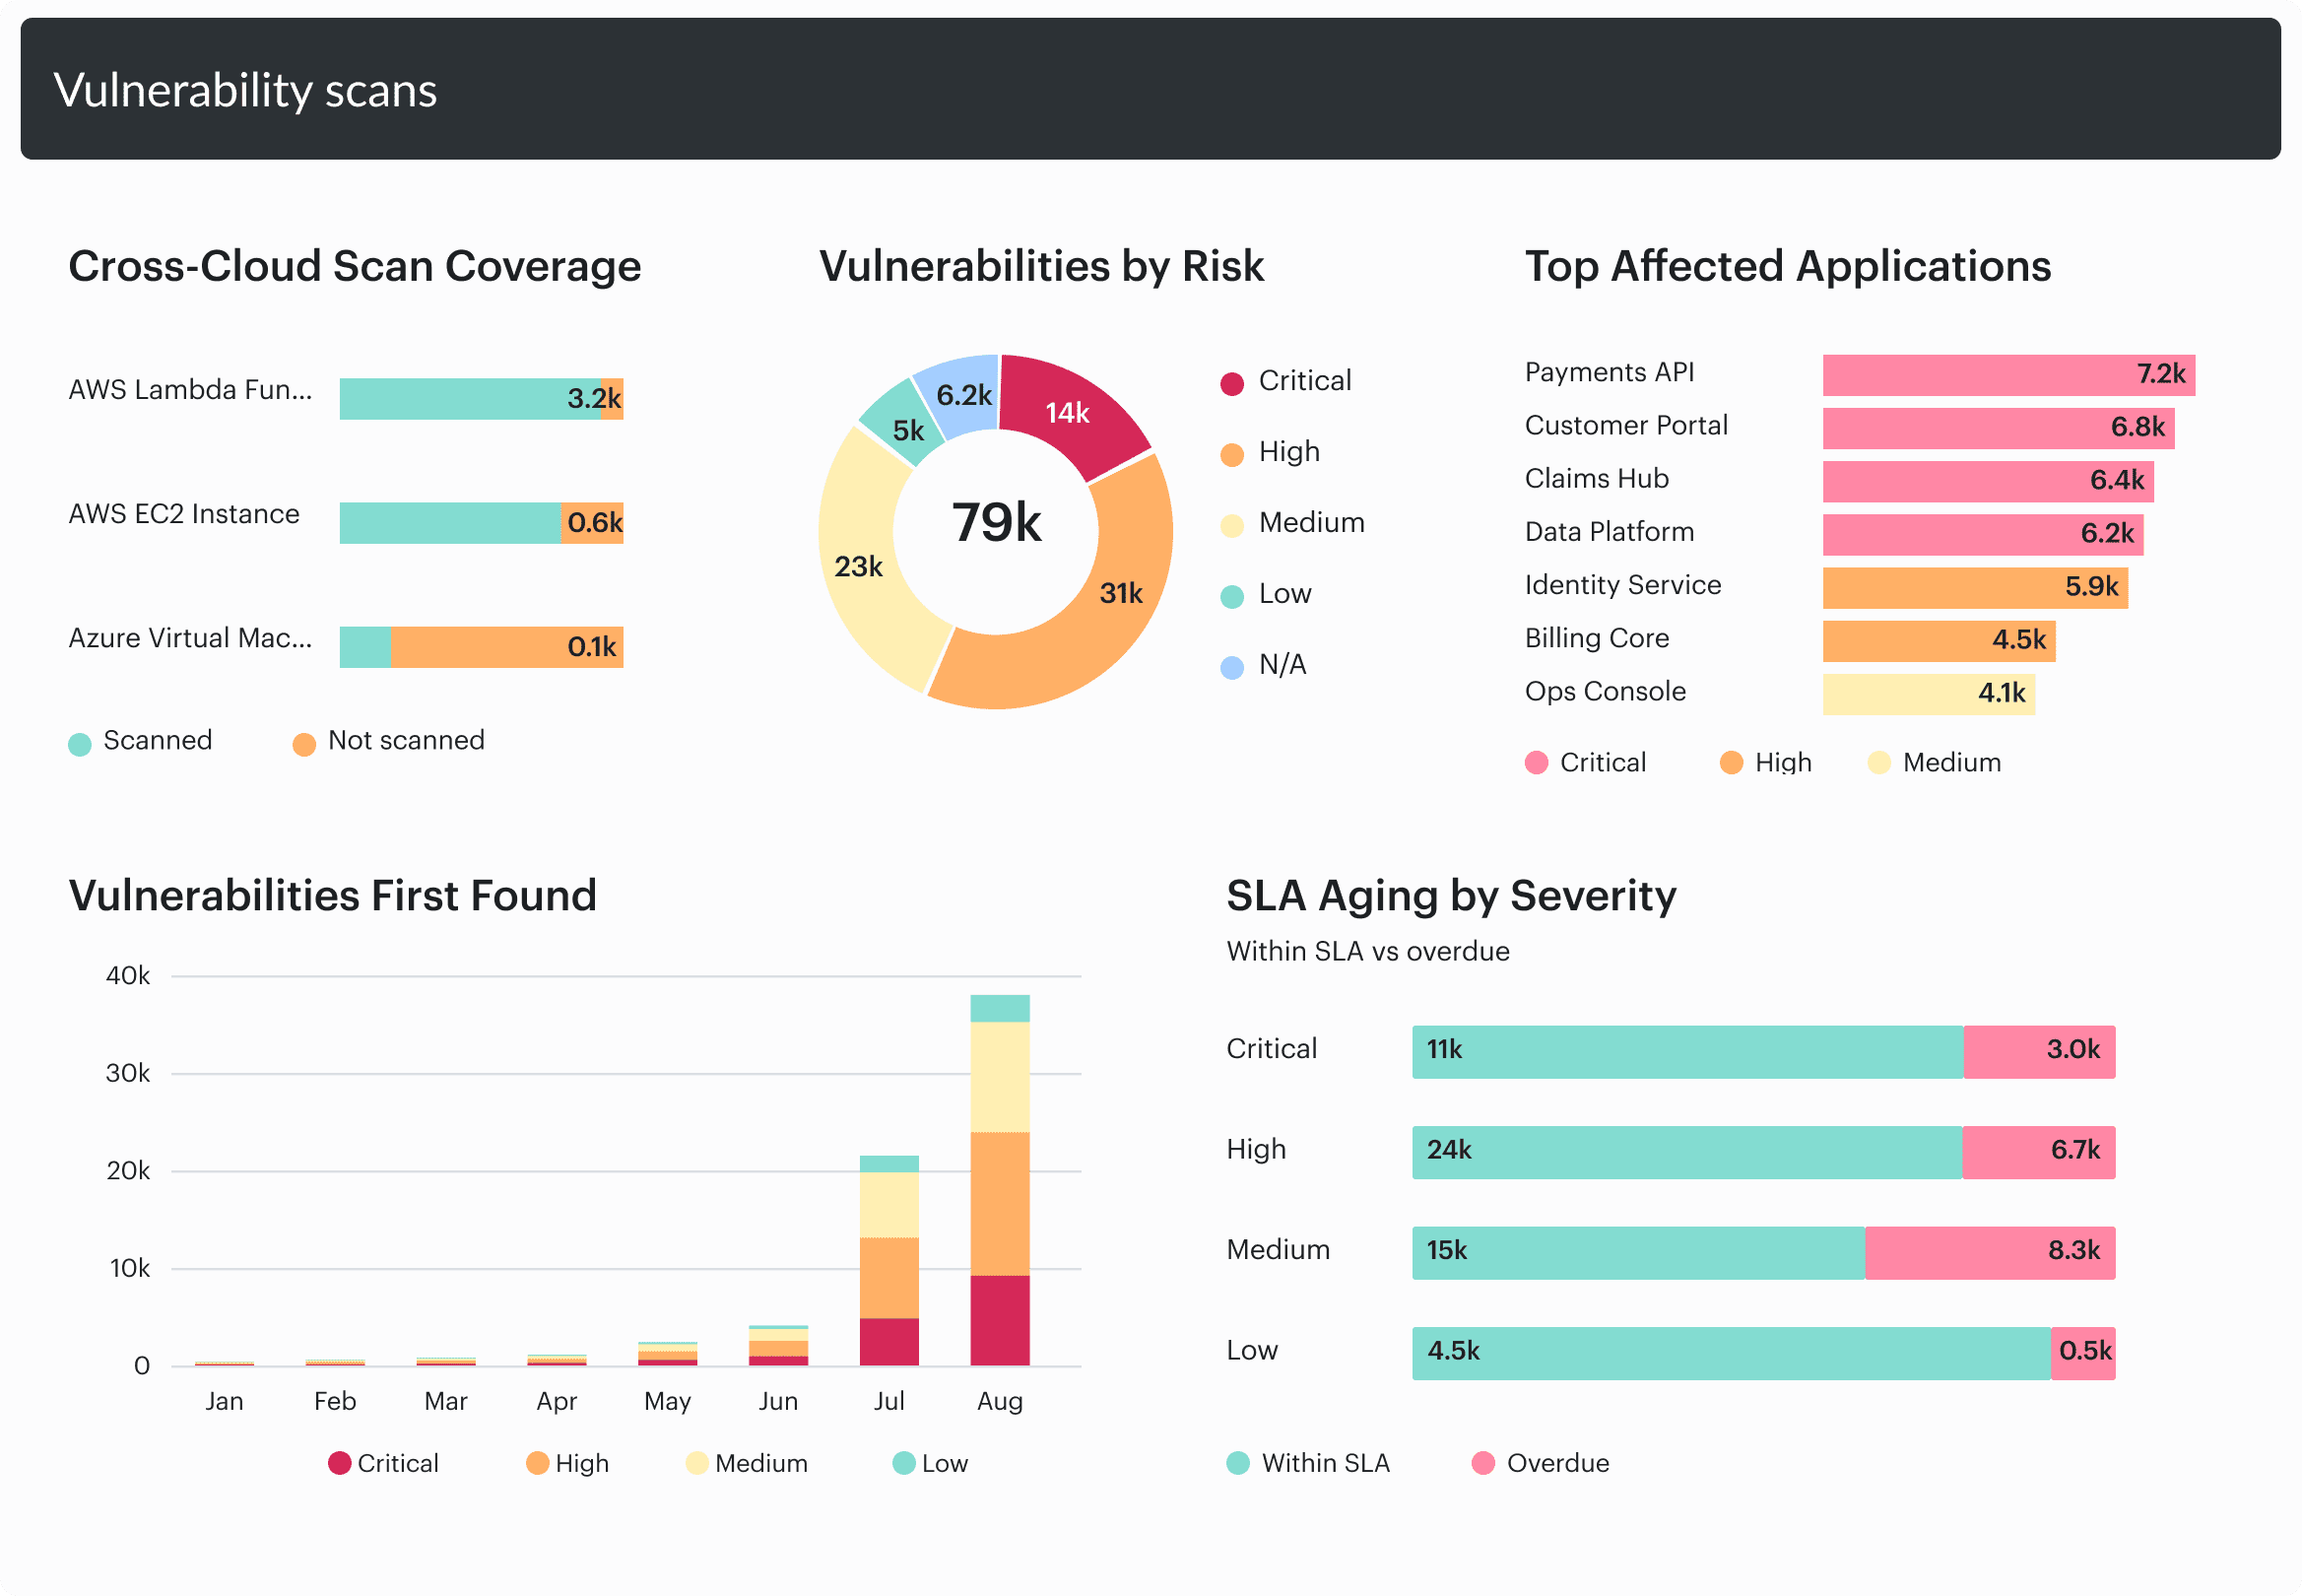
Task: Click the Azure Virtual Mac... 0.1k not-scanned segment
Action: pos(507,647)
